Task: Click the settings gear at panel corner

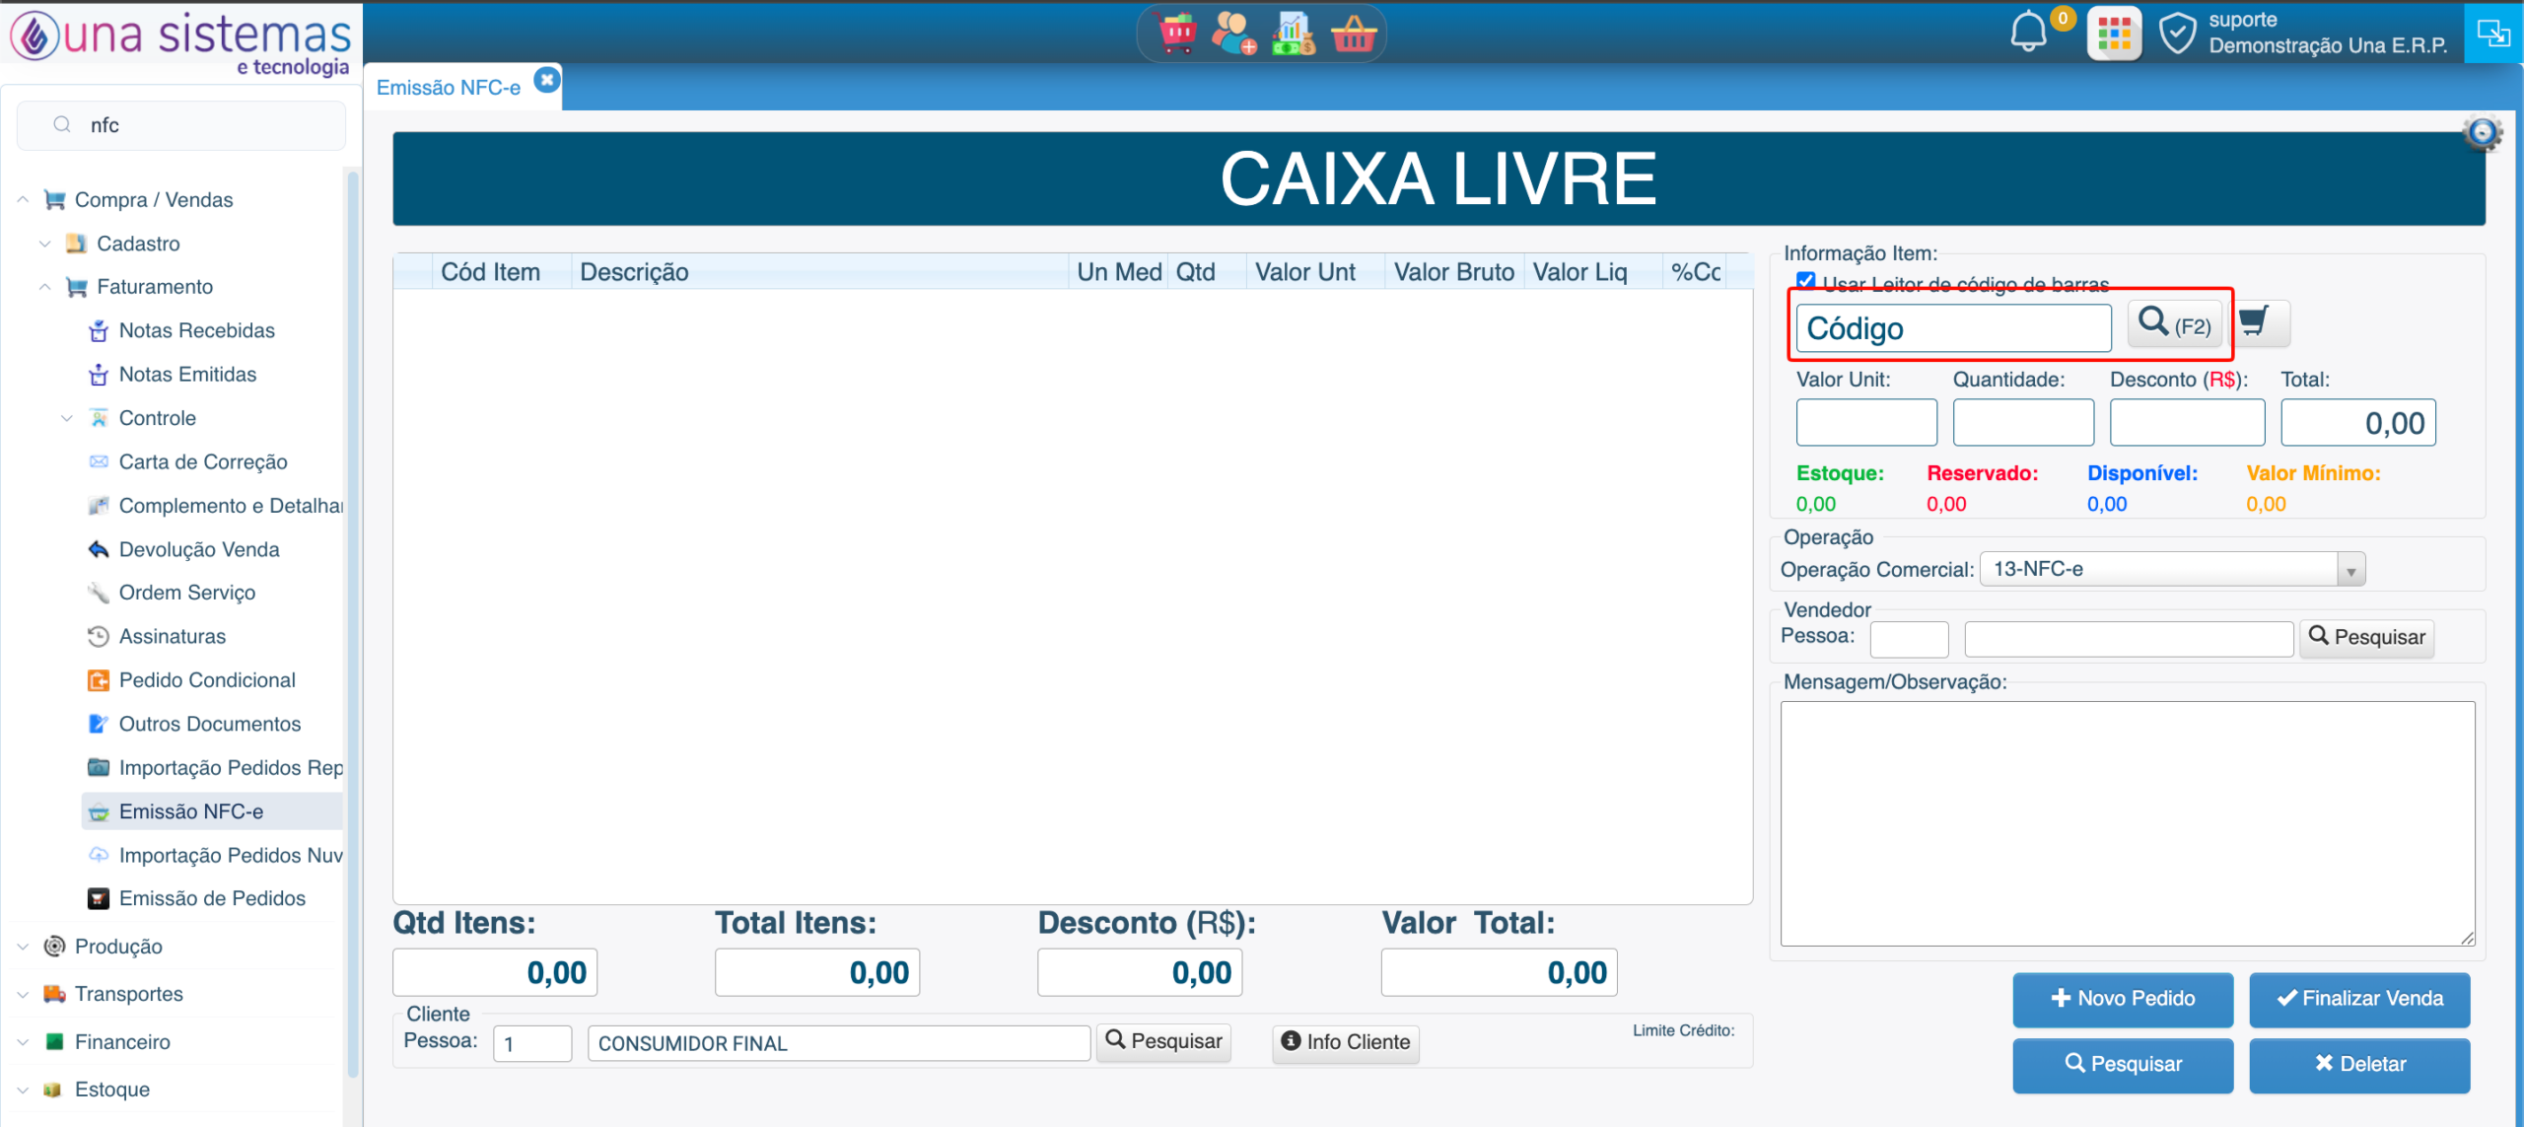Action: 2482,132
